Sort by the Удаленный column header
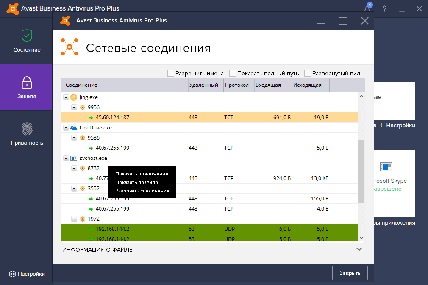Screen dimensions: 428x285 [206, 85]
